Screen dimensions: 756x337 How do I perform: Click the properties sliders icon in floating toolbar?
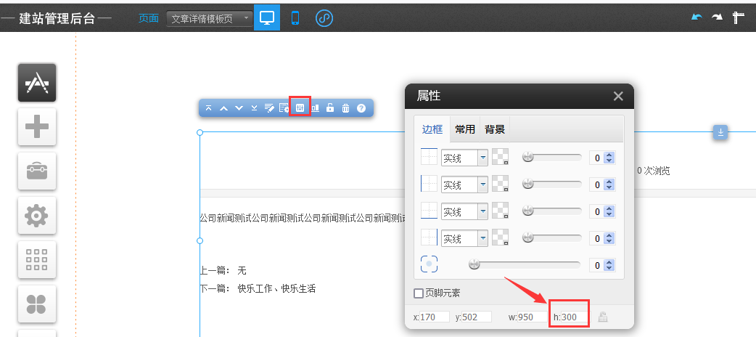[300, 108]
